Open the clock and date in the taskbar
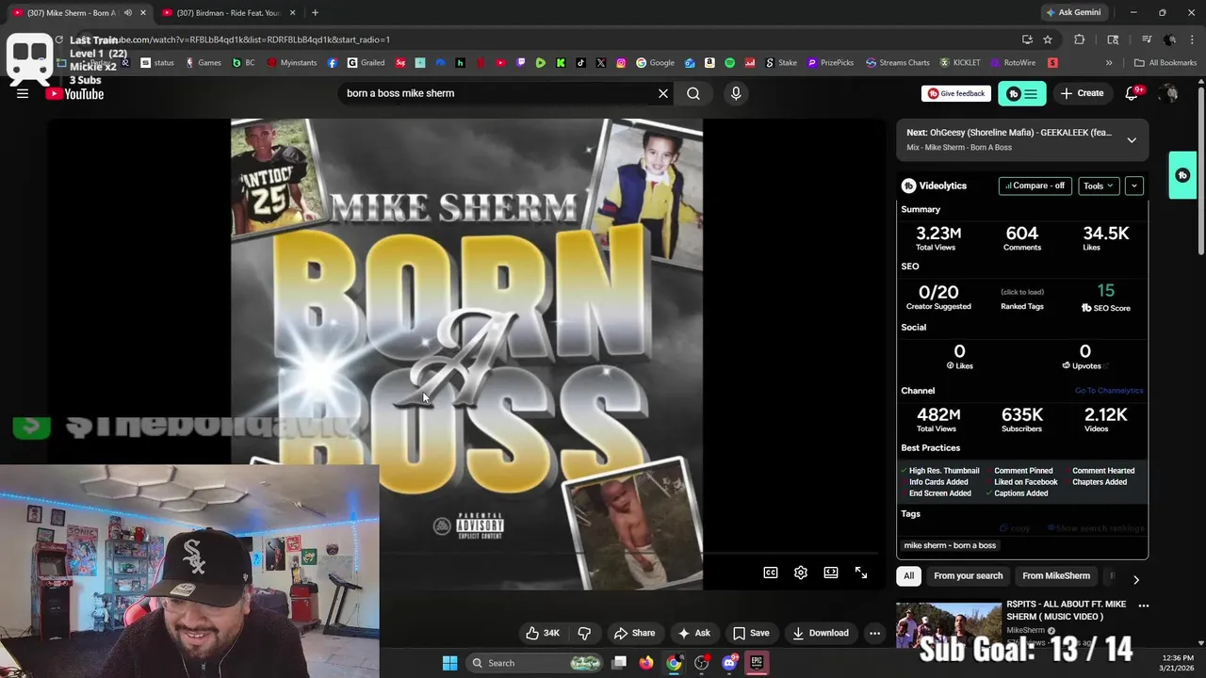The height and width of the screenshot is (678, 1206). tap(1178, 663)
